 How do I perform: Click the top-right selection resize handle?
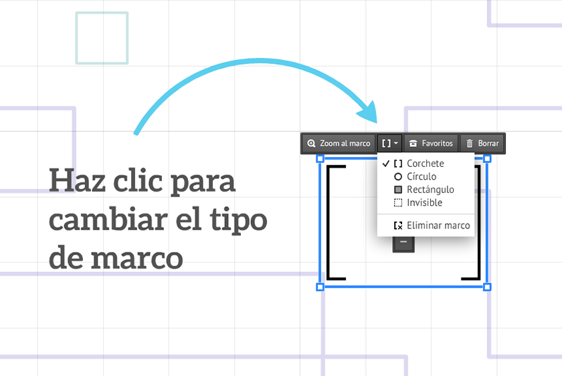click(x=487, y=159)
